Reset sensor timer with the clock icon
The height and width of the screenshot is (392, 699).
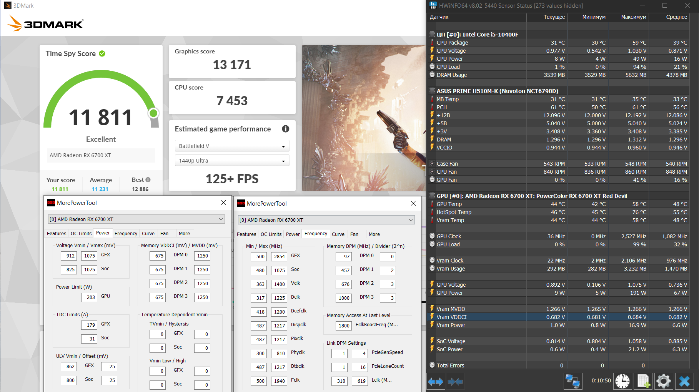click(622, 381)
